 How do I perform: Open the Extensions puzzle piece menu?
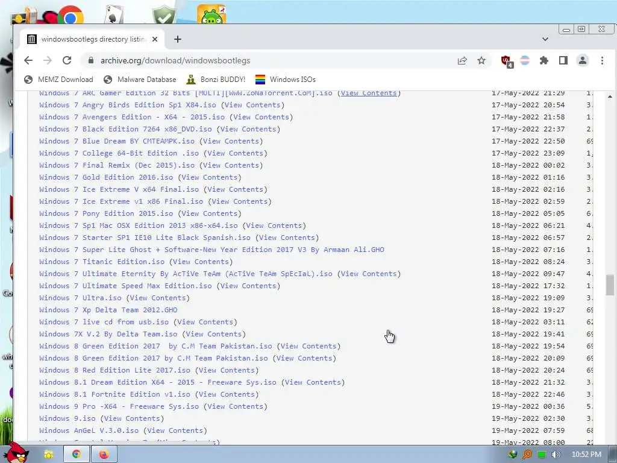[x=544, y=61]
